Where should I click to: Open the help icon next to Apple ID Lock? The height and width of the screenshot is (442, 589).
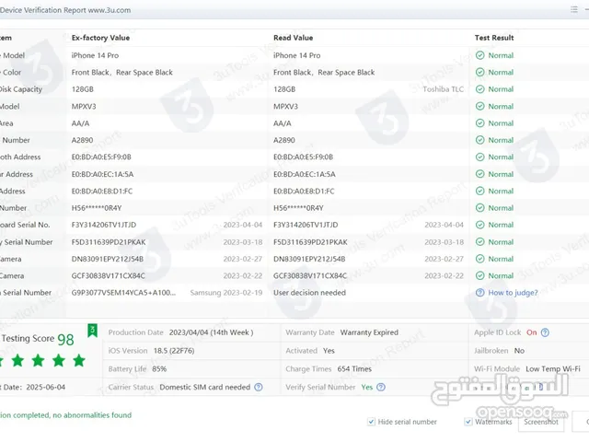coord(545,332)
